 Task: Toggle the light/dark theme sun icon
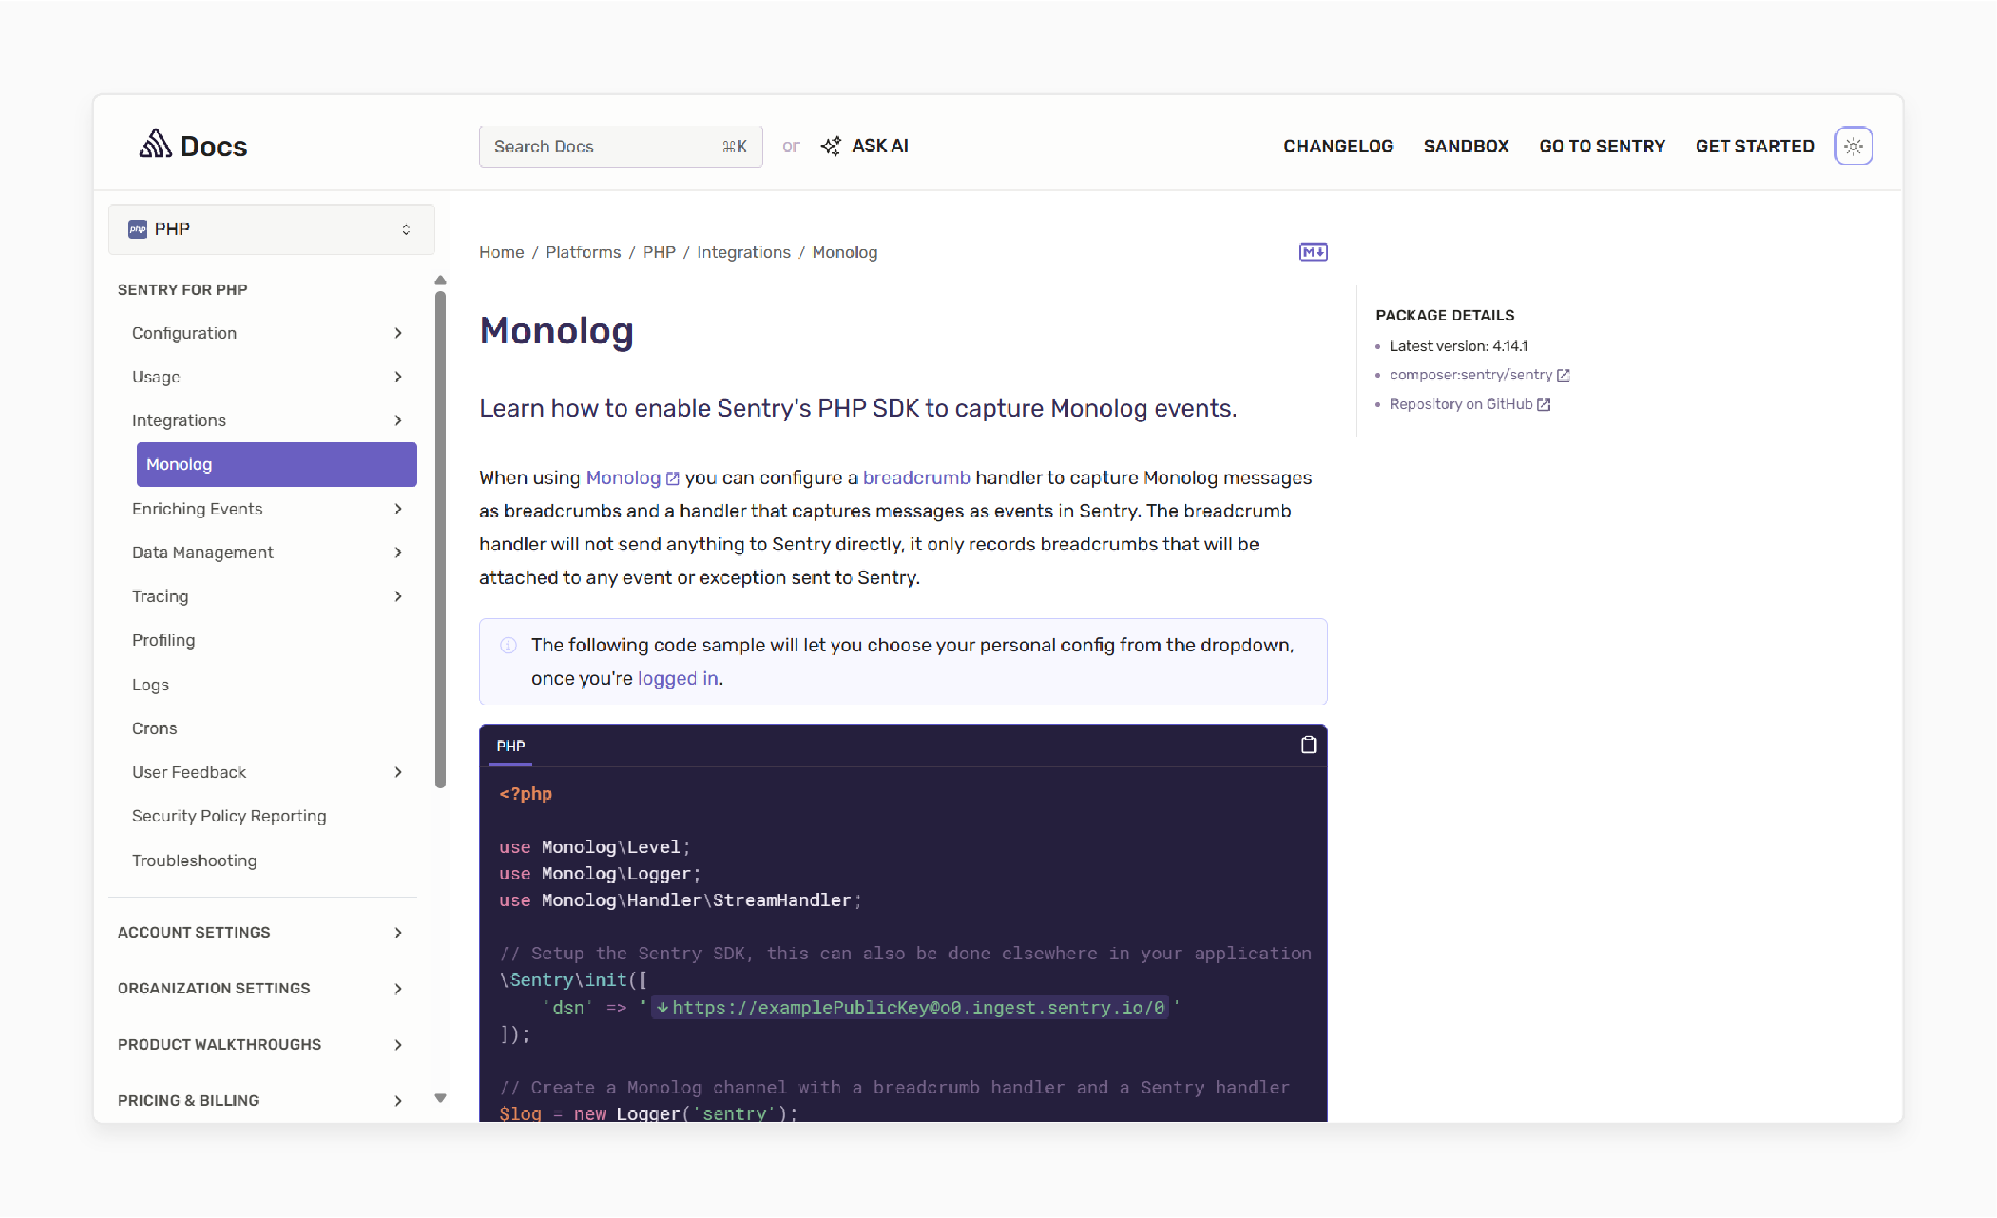click(x=1853, y=146)
